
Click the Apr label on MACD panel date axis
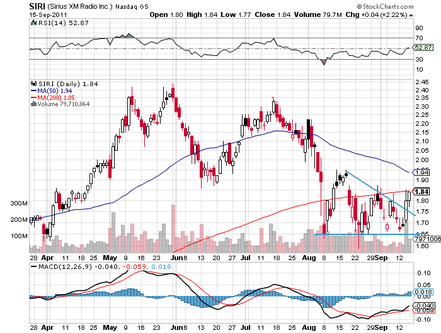pos(47,327)
